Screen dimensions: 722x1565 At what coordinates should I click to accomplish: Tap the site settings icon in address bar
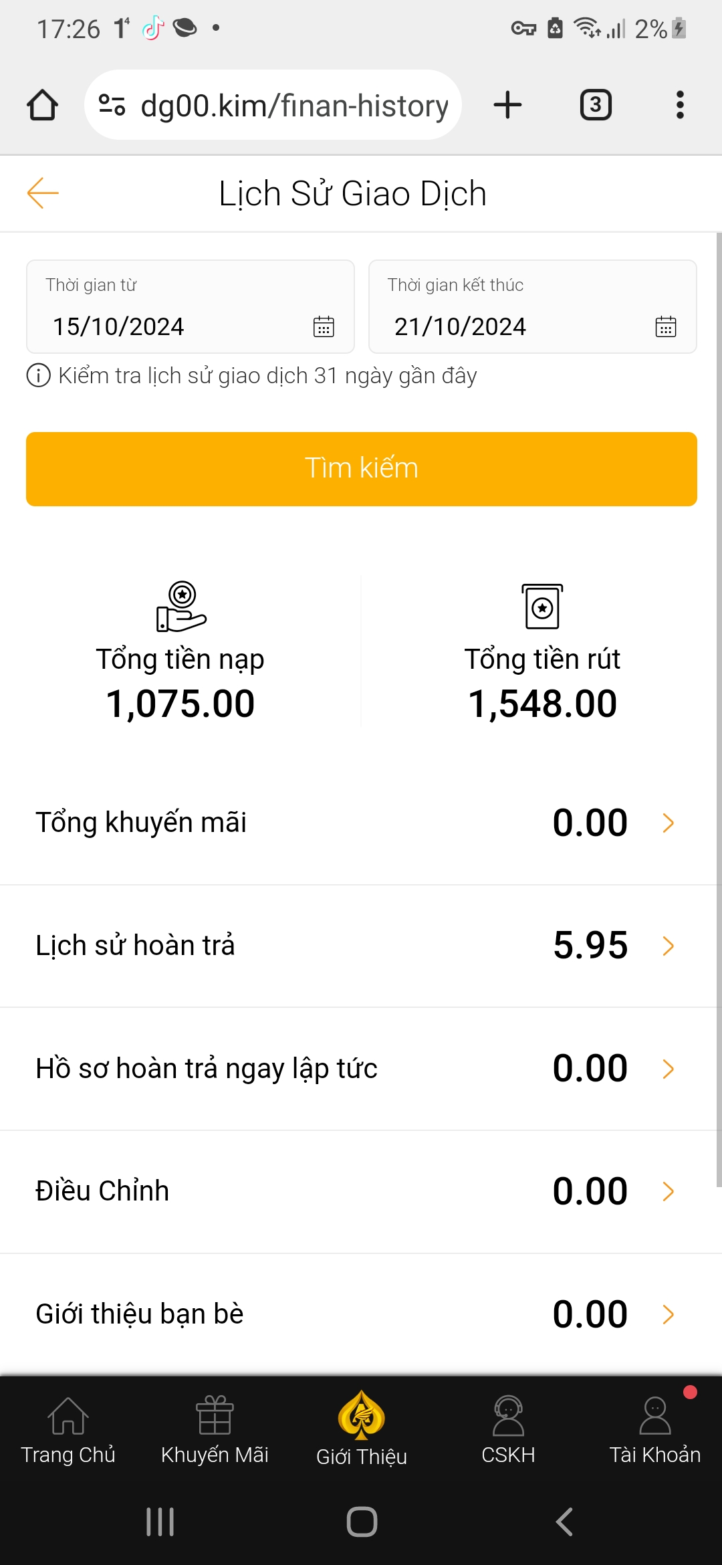pyautogui.click(x=112, y=105)
